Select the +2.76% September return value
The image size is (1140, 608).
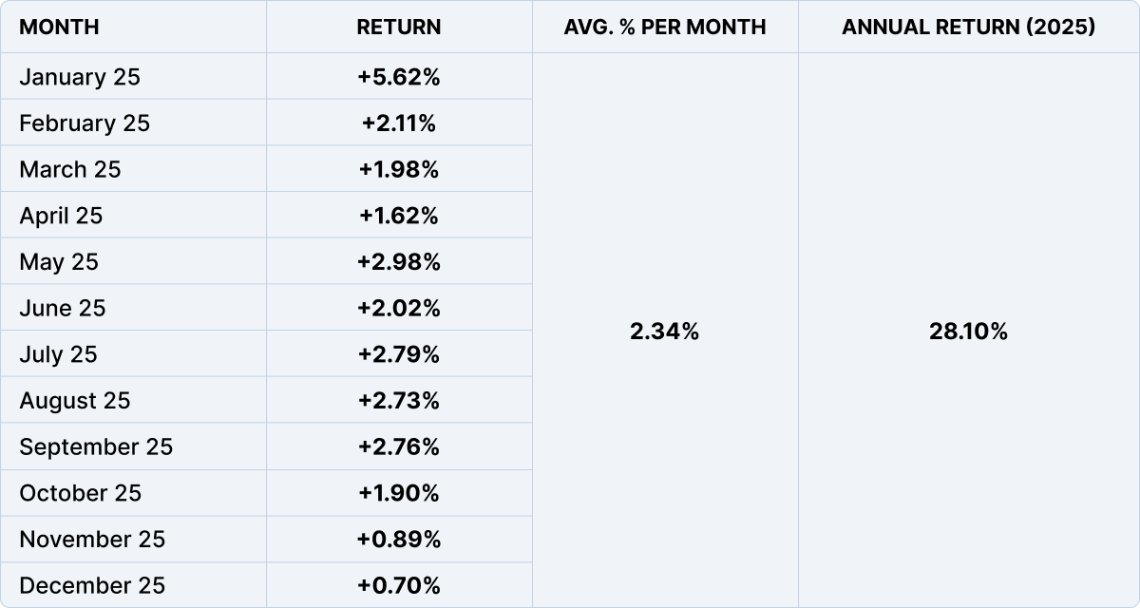coord(399,446)
